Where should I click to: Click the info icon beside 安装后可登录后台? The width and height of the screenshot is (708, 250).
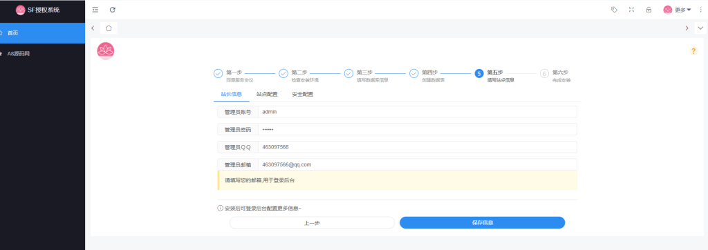[x=221, y=209]
